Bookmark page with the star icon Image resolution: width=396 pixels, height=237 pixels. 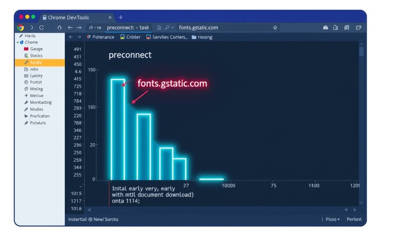(x=275, y=28)
